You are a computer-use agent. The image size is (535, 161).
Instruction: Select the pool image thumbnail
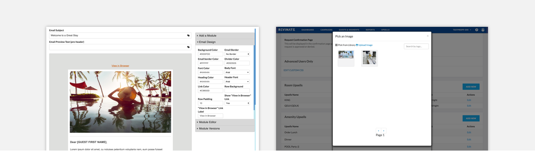[346, 55]
